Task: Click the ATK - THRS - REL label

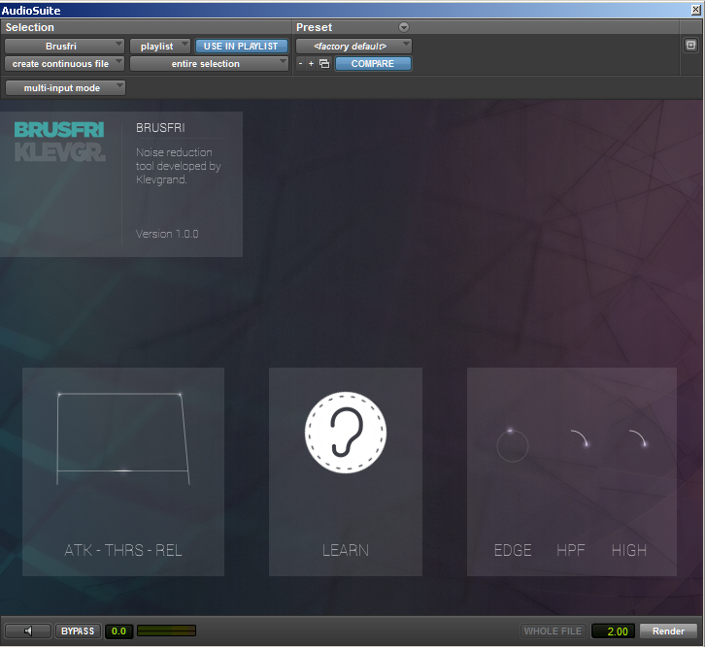Action: [x=123, y=550]
